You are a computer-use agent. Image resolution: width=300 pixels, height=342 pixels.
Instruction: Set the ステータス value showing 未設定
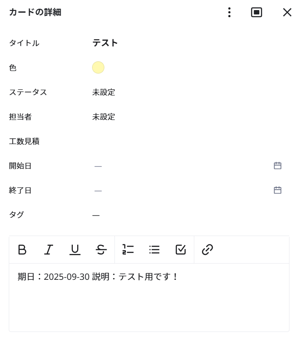pyautogui.click(x=104, y=92)
